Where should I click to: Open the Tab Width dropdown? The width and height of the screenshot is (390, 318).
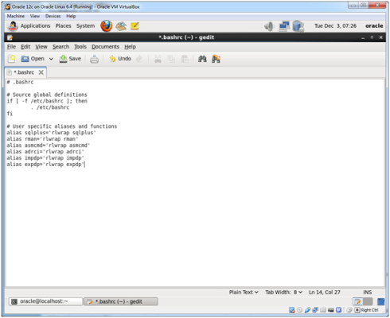pos(283,293)
